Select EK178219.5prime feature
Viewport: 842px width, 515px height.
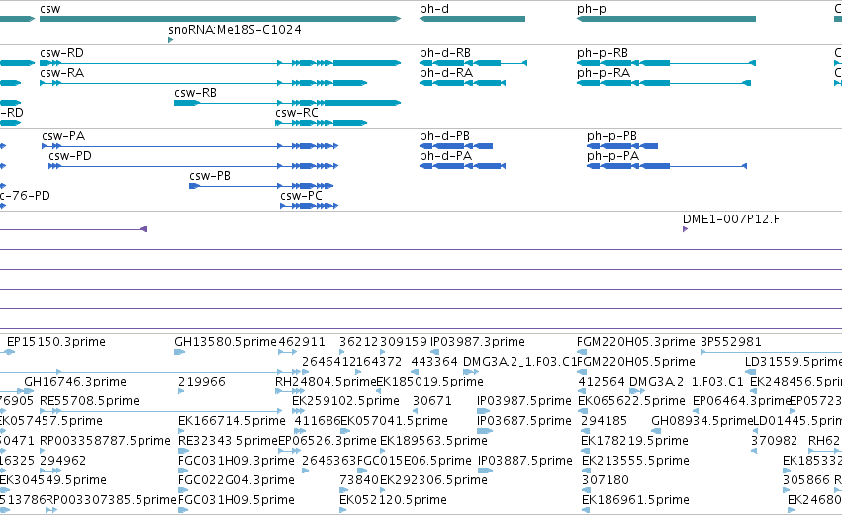pyautogui.click(x=635, y=441)
